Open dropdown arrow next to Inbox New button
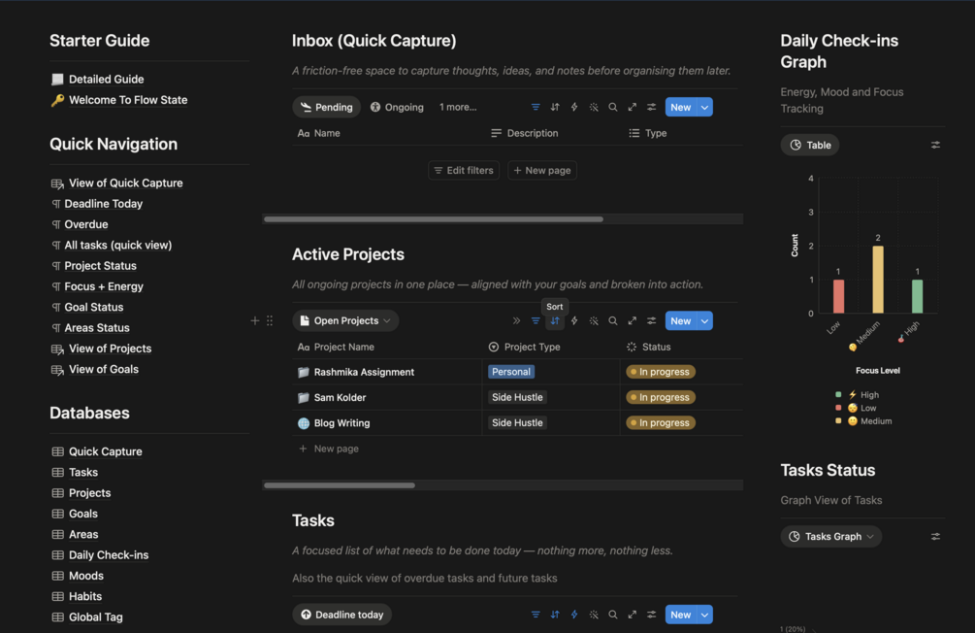Screen dimensions: 975x633 704,107
